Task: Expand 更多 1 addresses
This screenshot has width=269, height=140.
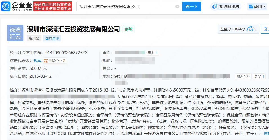Action: (x=259, y=76)
